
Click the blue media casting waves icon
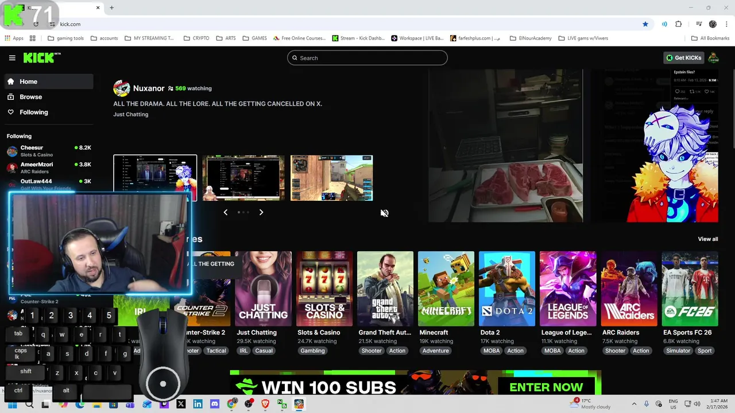664,24
